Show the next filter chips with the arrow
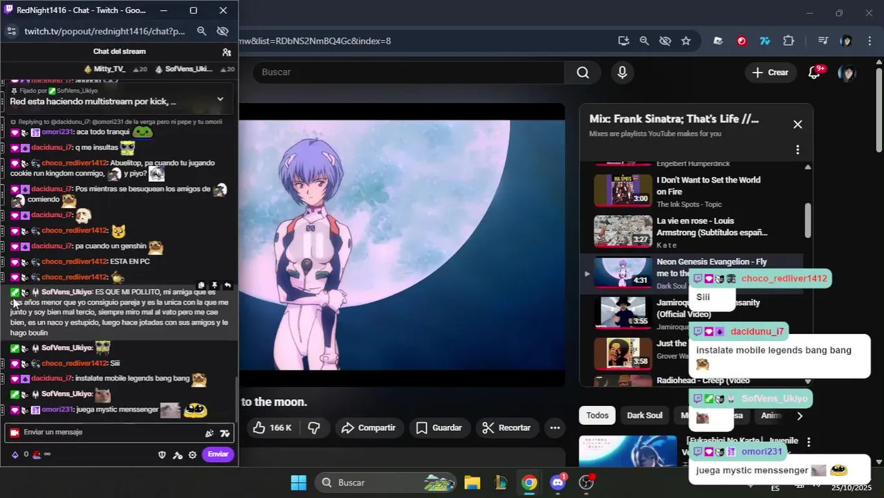The image size is (884, 498). click(800, 416)
